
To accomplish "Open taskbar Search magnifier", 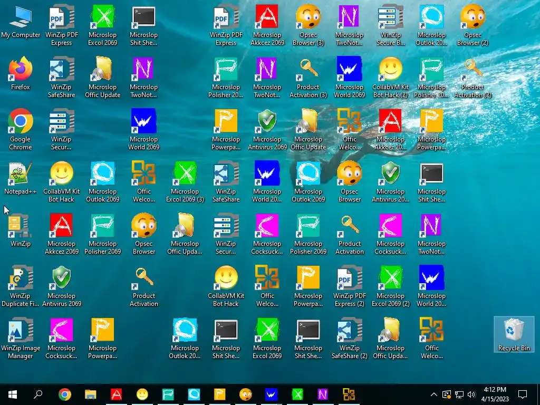I will [x=38, y=394].
